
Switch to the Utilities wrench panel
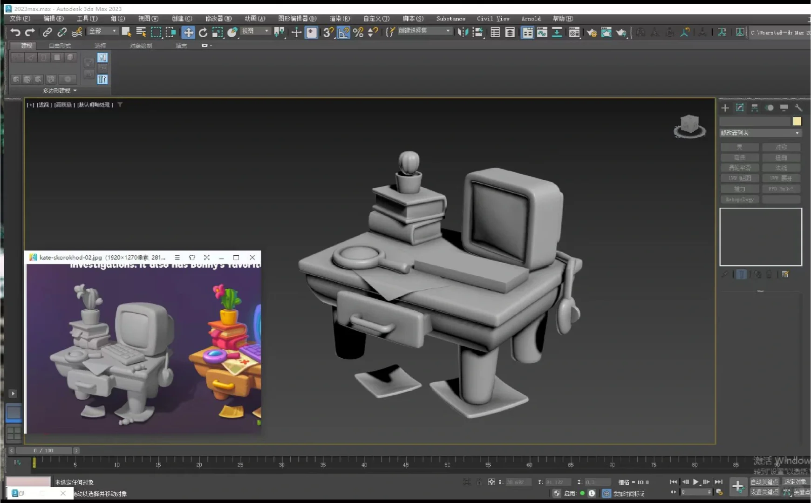click(x=799, y=108)
